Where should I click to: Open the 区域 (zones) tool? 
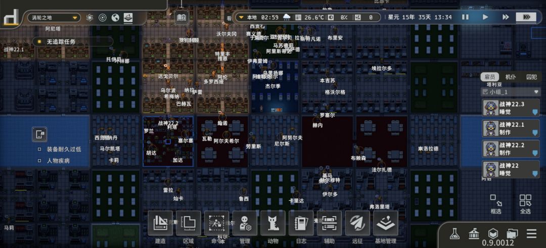click(x=189, y=223)
